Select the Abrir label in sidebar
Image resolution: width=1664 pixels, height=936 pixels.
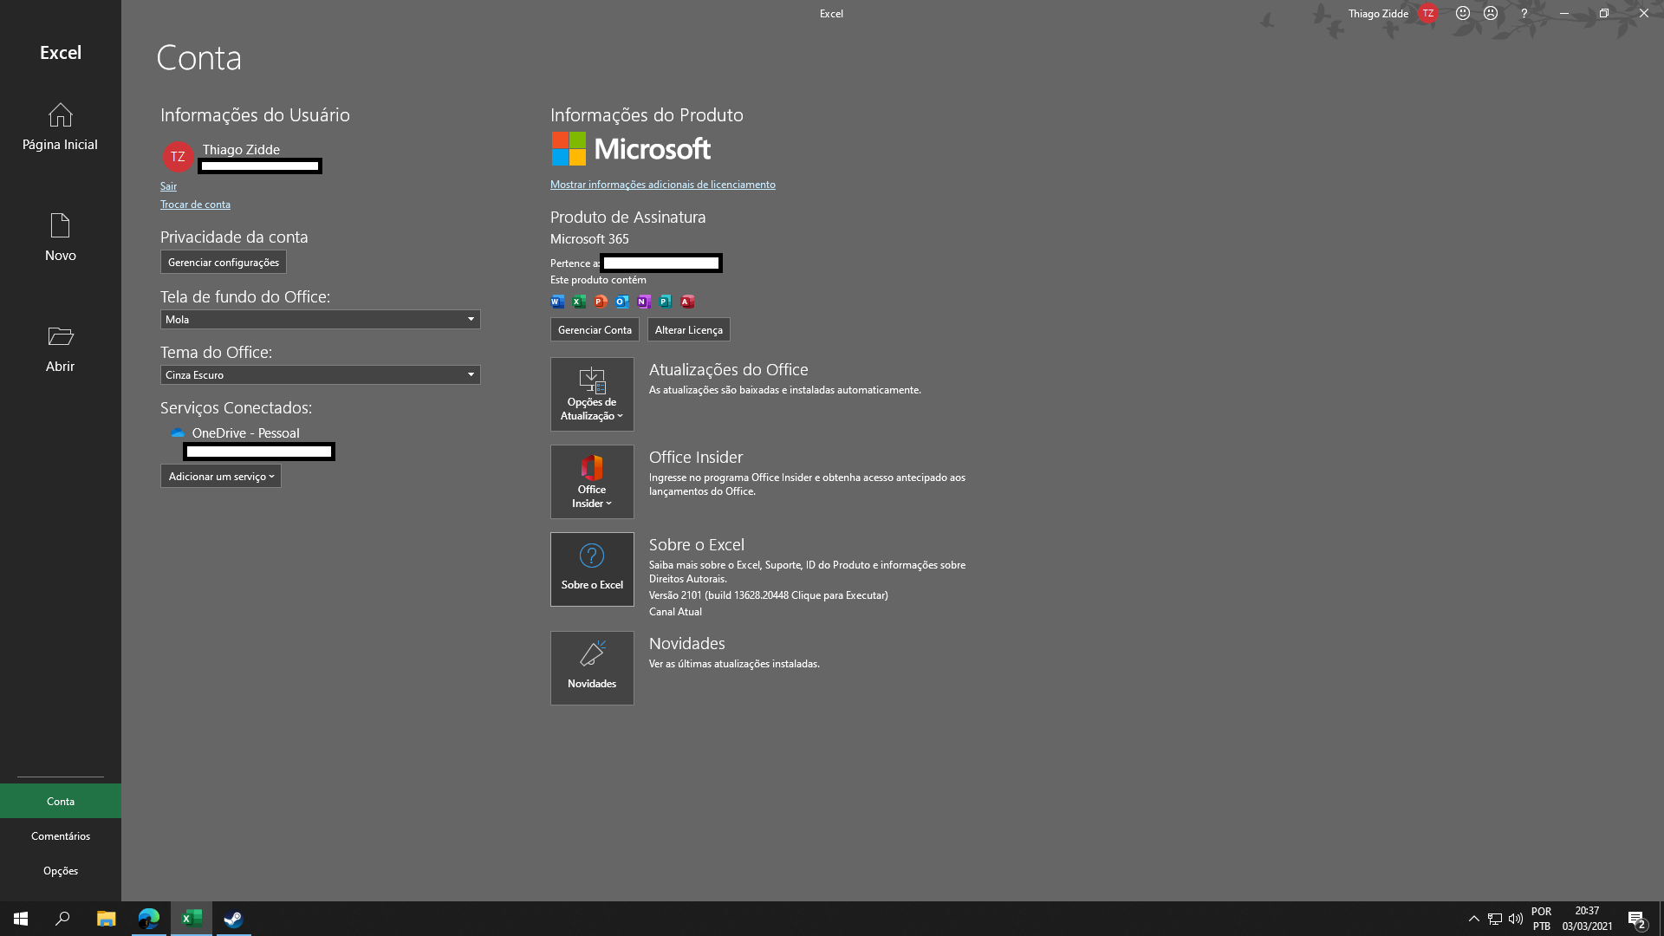60,367
